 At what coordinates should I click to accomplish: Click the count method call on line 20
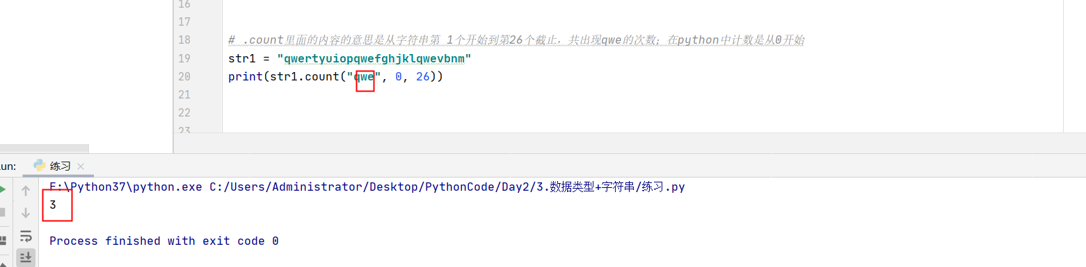click(321, 76)
